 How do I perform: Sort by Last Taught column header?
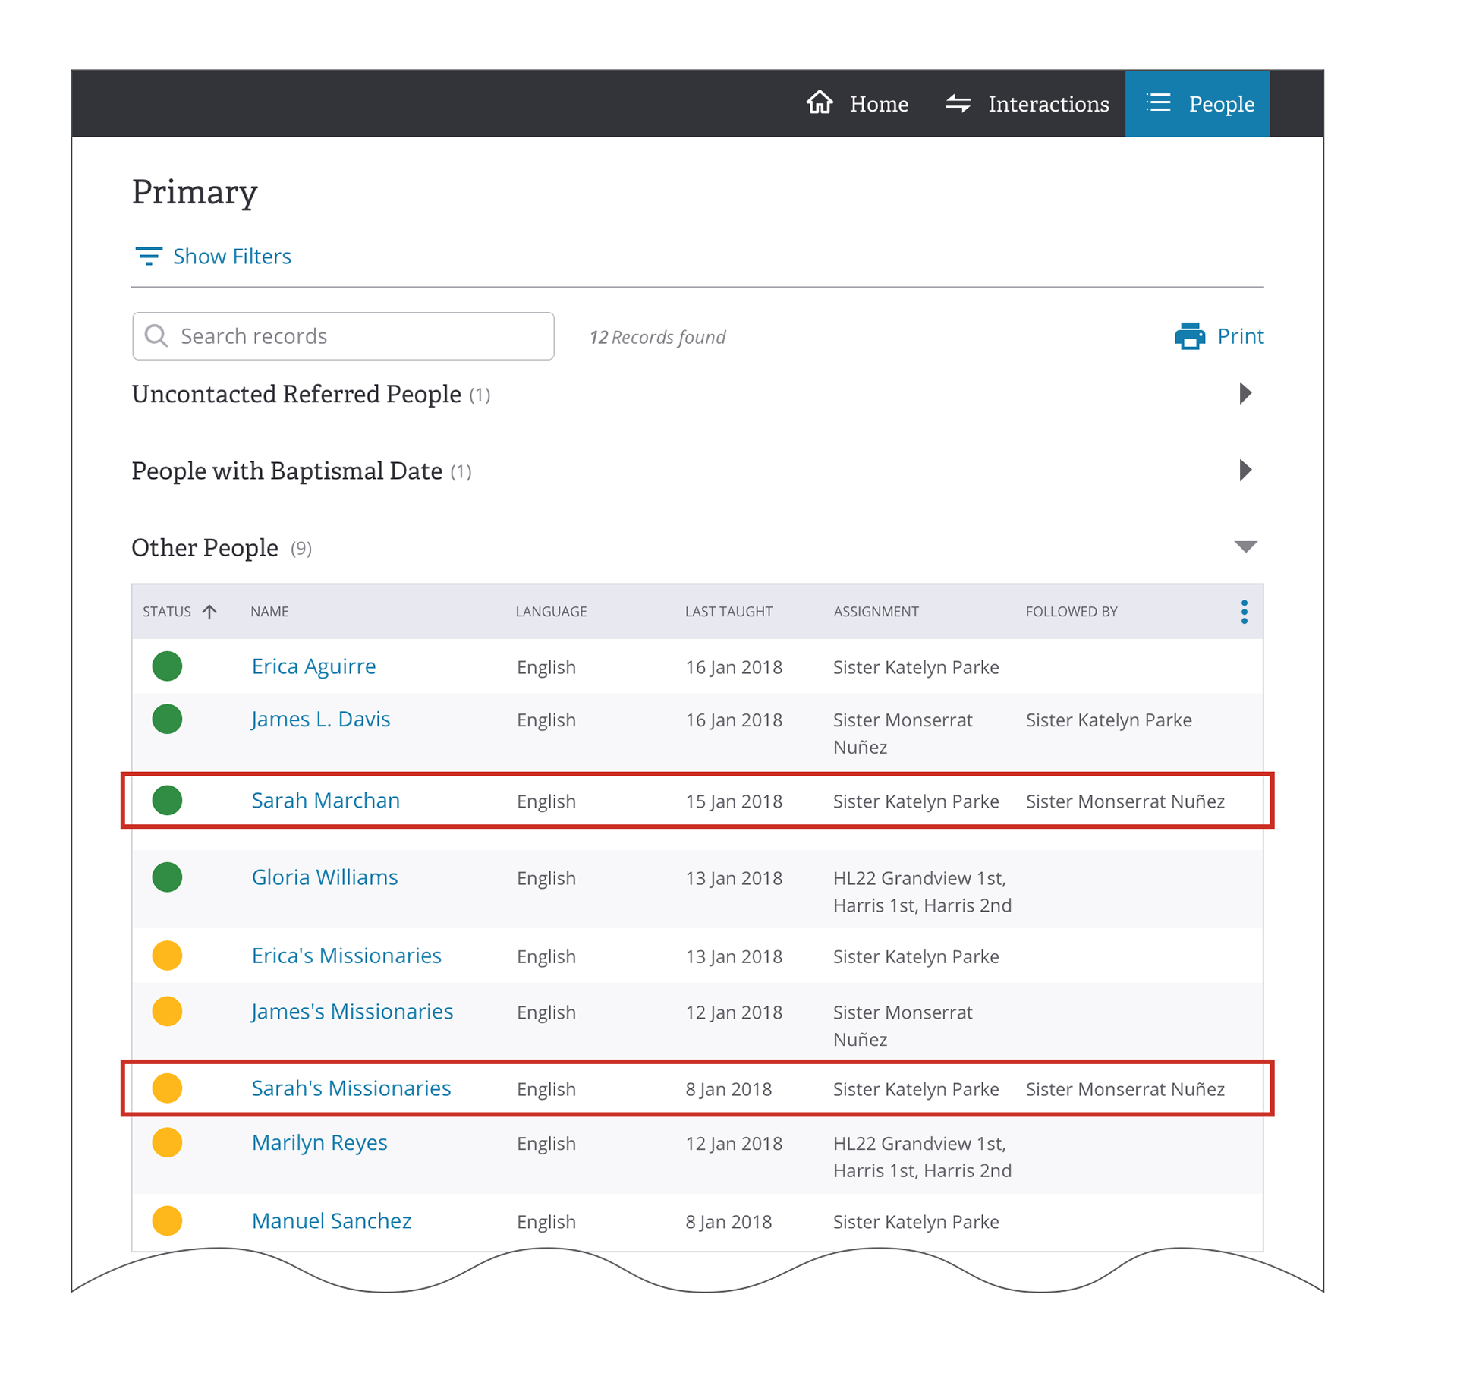(728, 612)
